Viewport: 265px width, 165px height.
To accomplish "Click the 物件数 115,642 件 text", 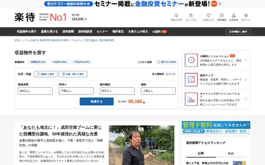I will click(x=79, y=17).
